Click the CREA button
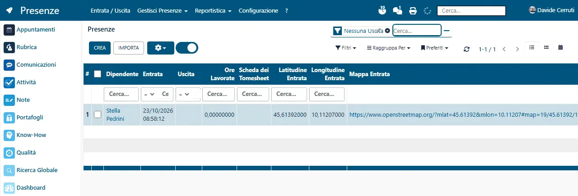The width and height of the screenshot is (578, 196). click(x=100, y=48)
